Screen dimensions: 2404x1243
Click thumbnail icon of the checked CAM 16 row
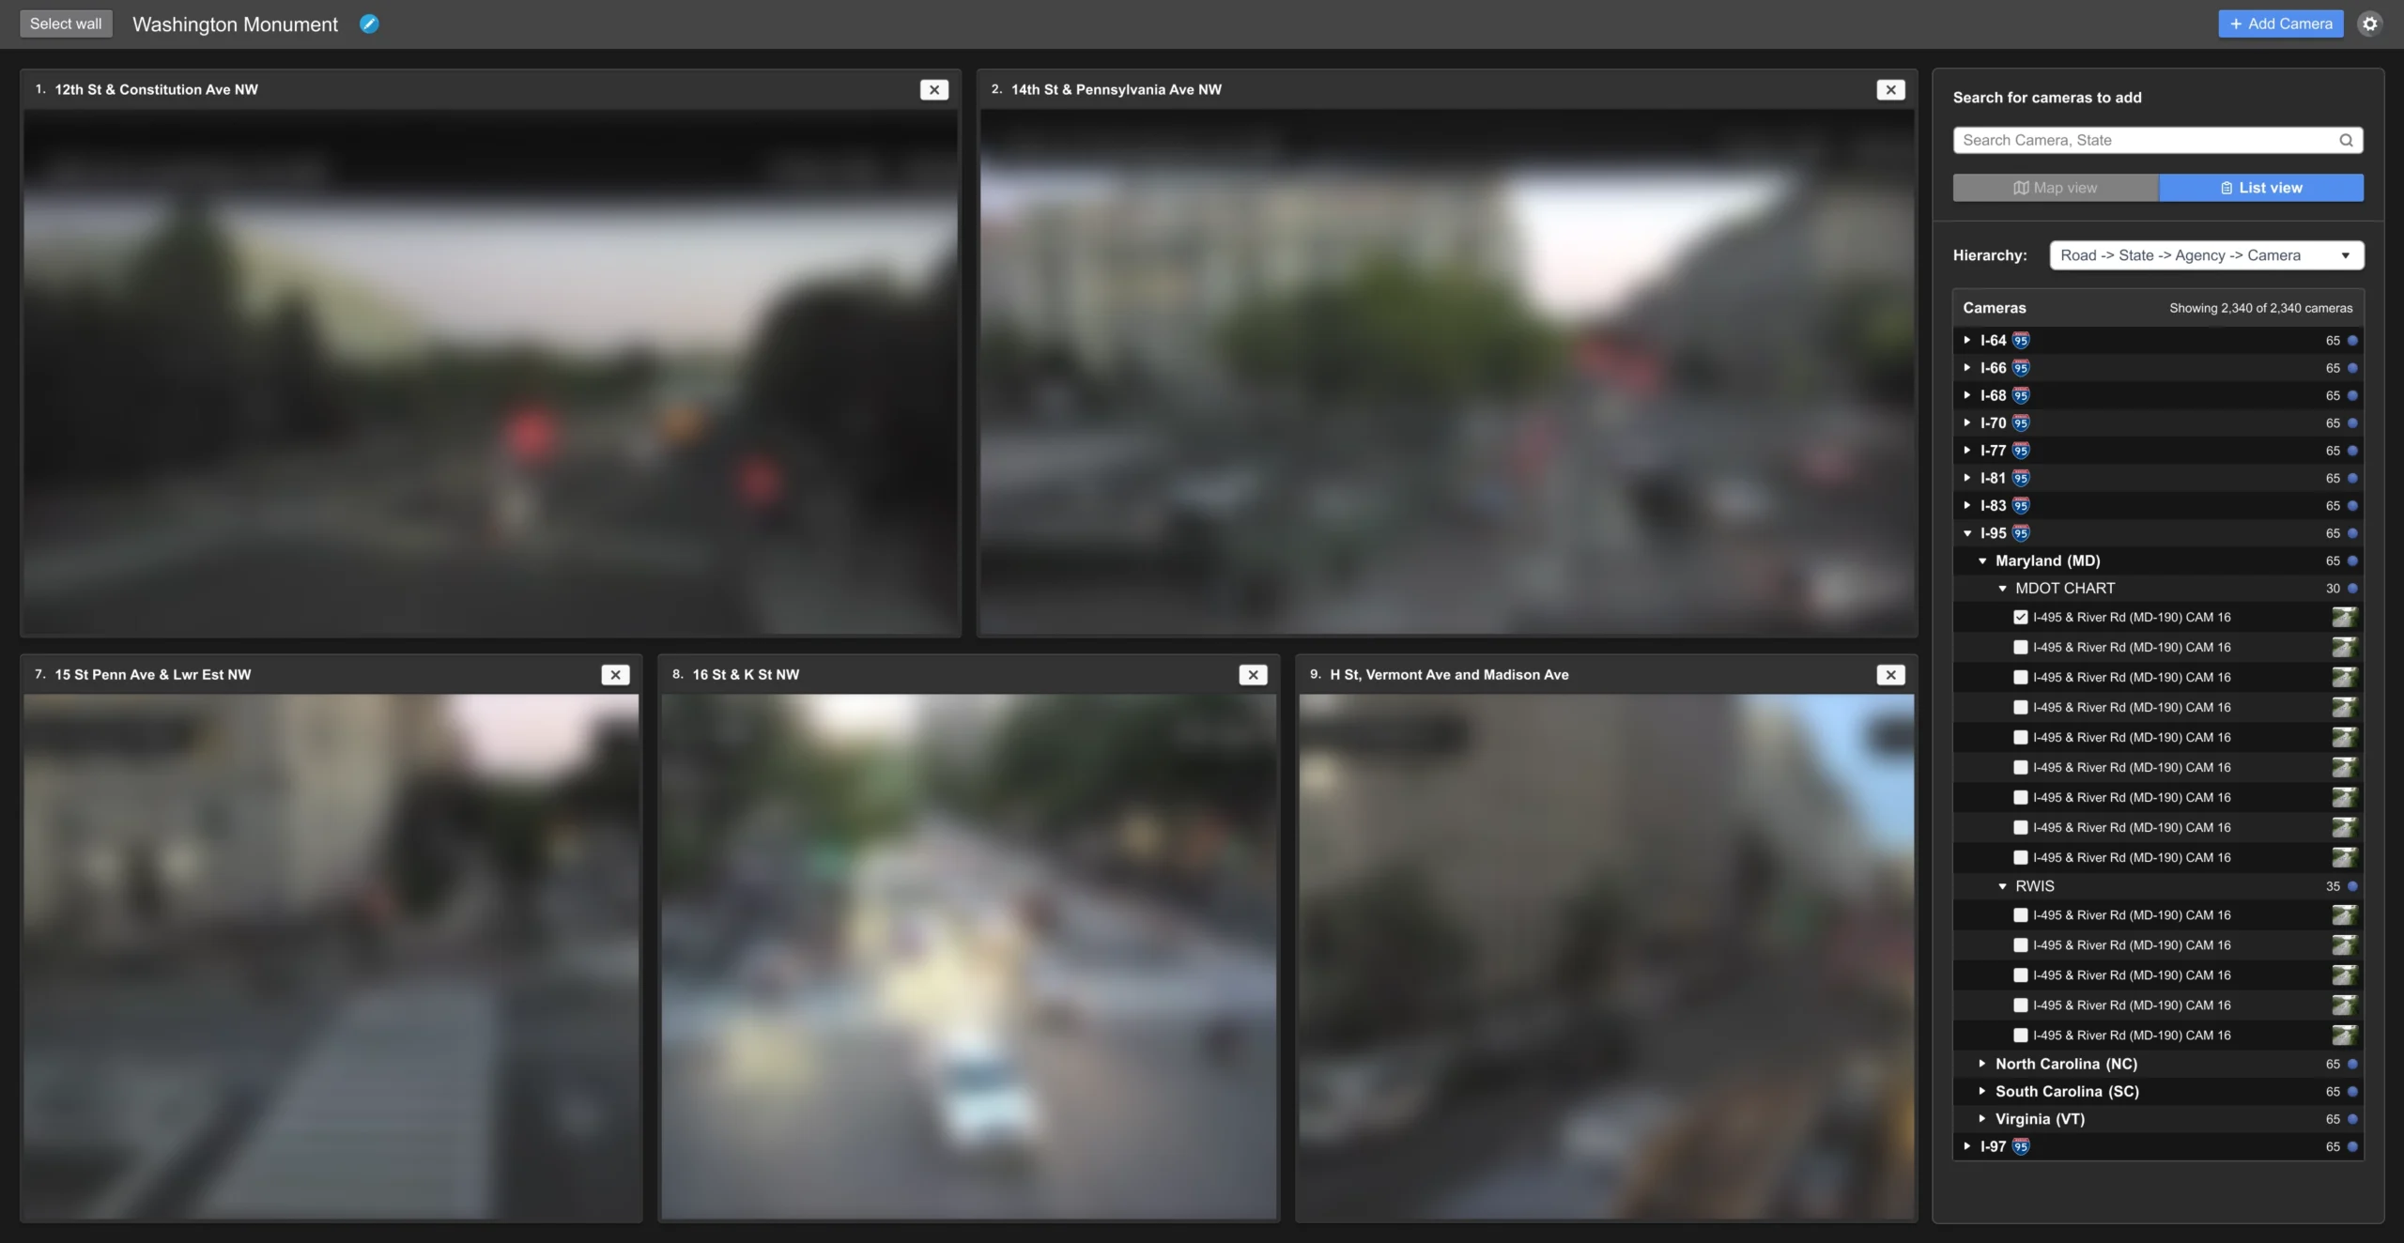tap(2344, 618)
